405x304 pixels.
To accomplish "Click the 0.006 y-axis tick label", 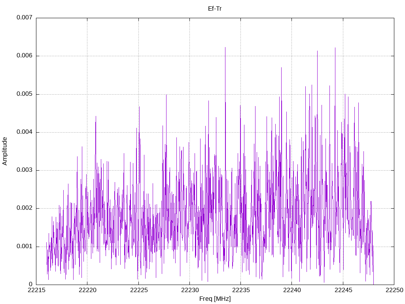I will pyautogui.click(x=25, y=55).
